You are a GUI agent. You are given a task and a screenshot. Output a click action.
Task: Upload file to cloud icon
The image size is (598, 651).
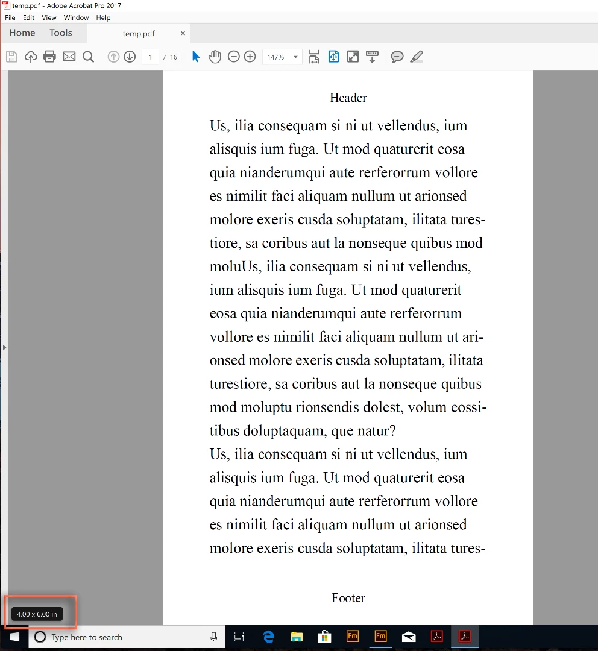(31, 57)
